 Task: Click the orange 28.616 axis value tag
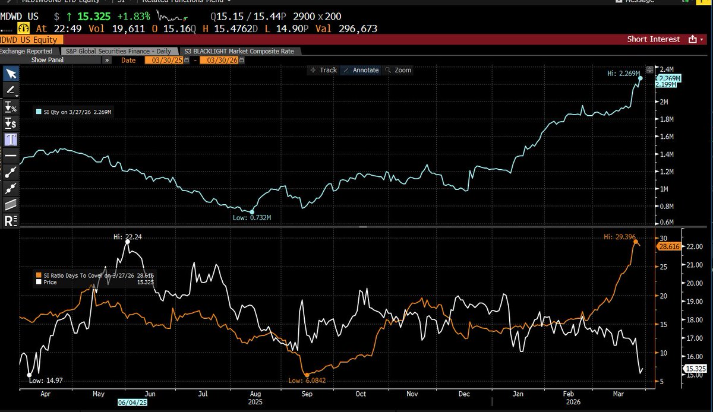[668, 245]
